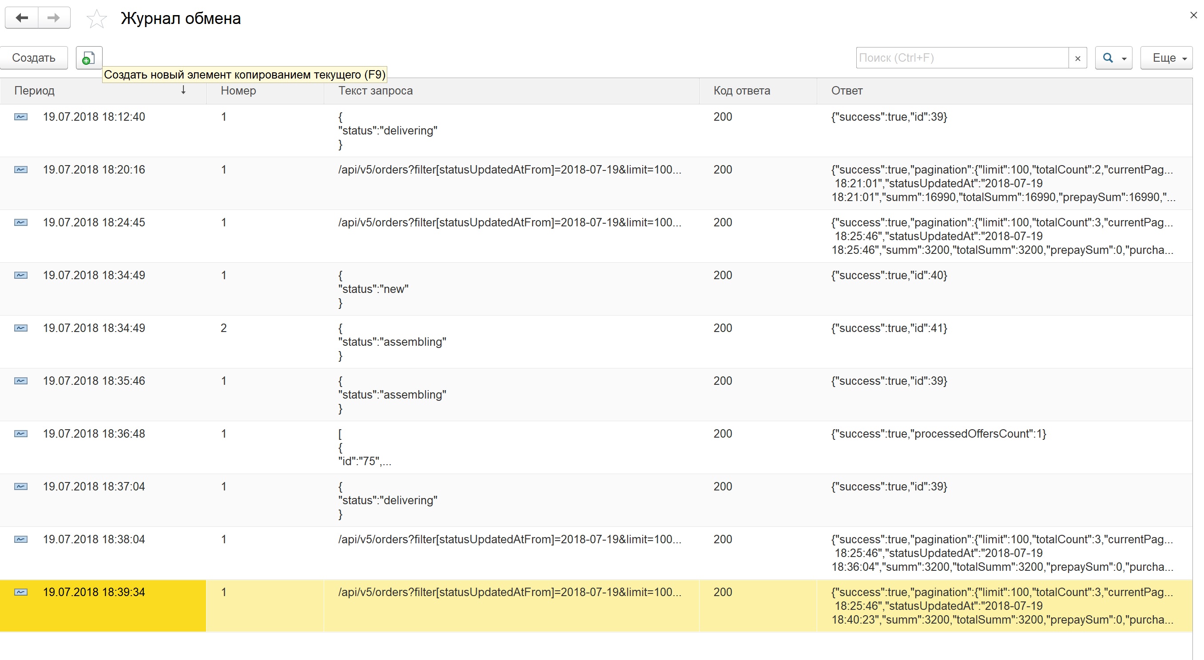Expand the Еще menu
The image size is (1204, 660).
pyautogui.click(x=1166, y=58)
